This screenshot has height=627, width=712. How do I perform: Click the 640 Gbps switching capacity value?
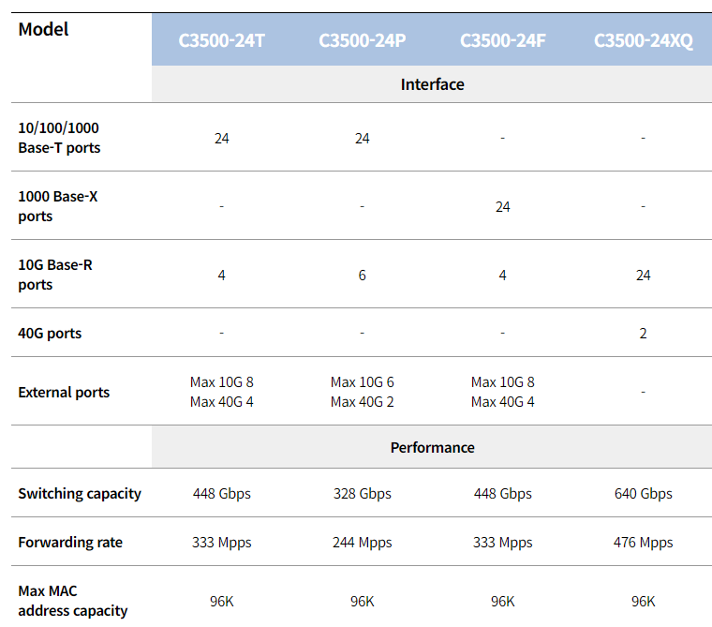click(643, 493)
